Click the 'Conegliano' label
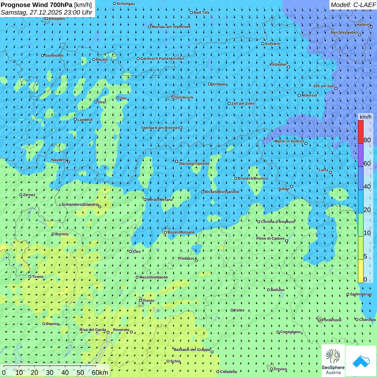Image resolution: width=377 pixels, height=377 pixels. 290,332
